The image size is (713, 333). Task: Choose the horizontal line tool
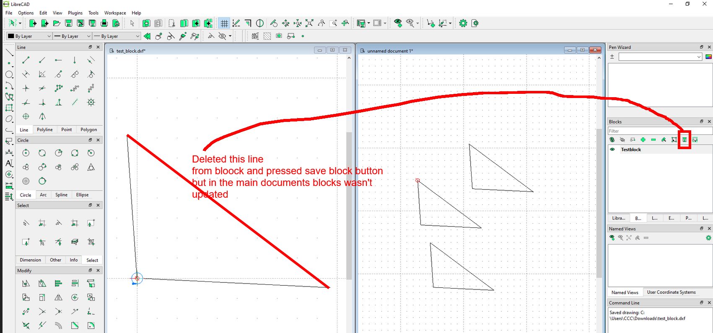coord(58,60)
